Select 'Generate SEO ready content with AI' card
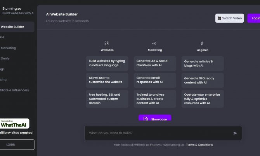 coord(203,81)
